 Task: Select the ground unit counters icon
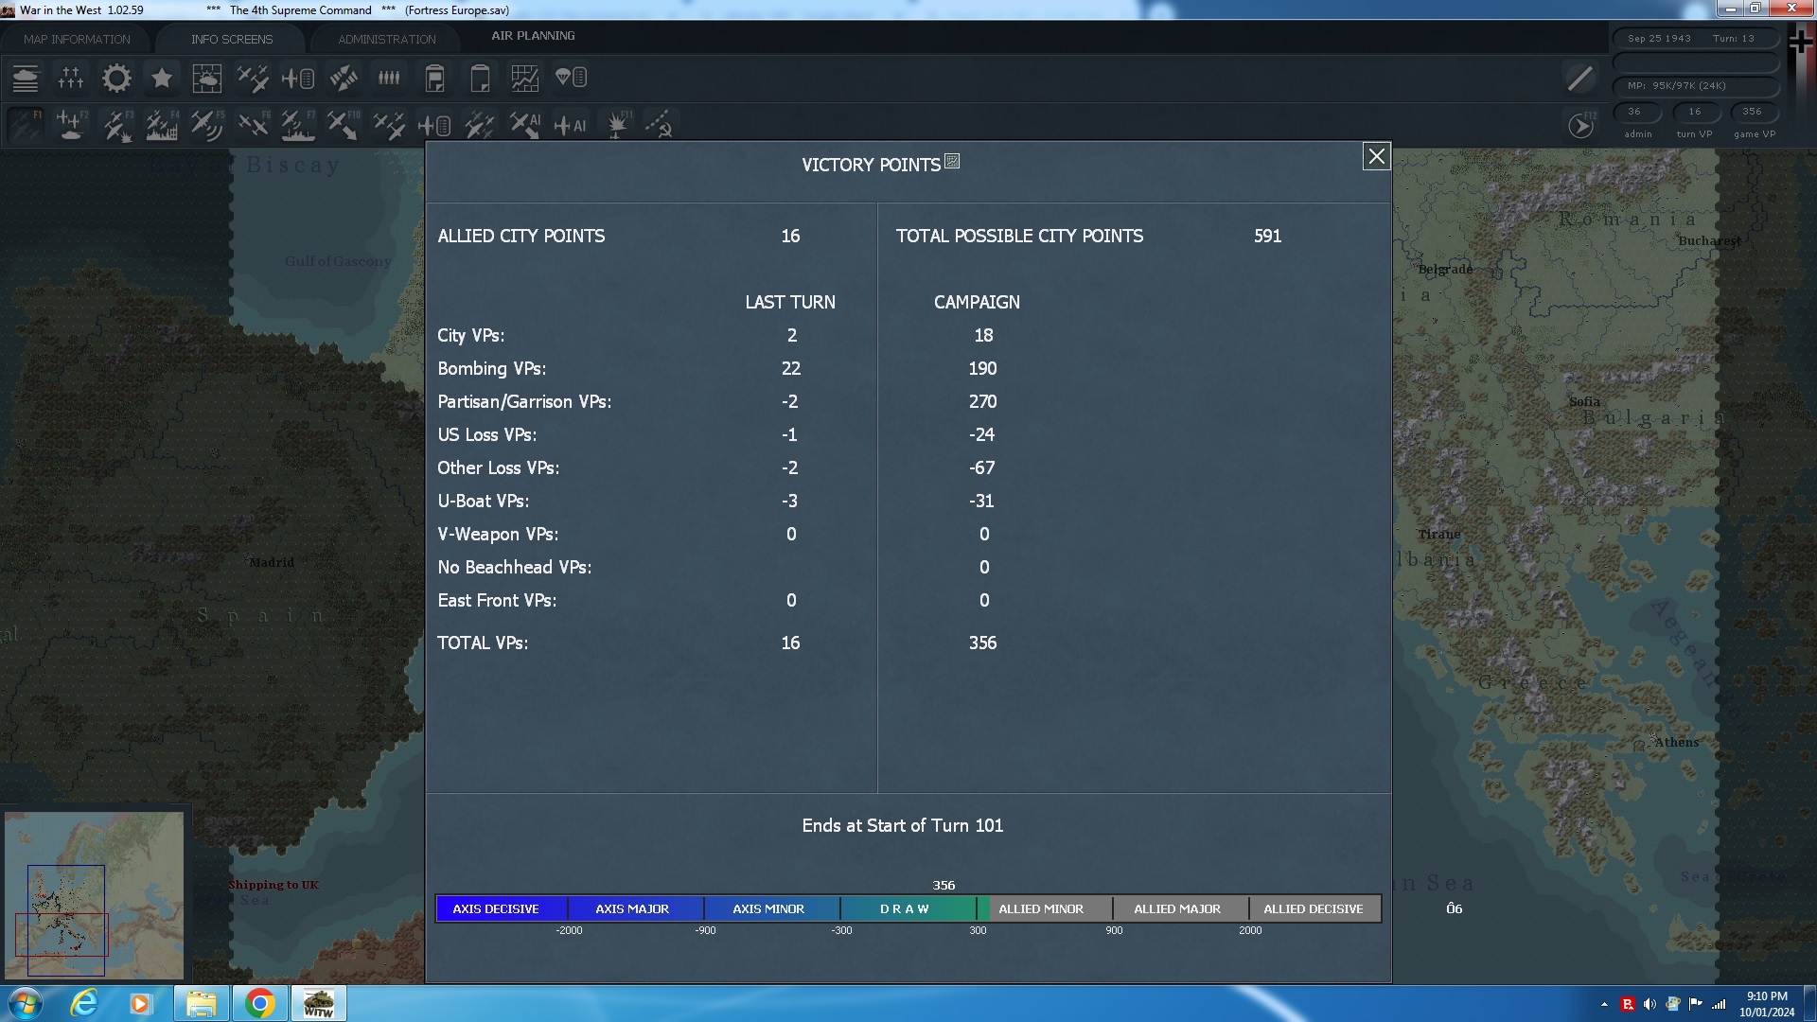[x=26, y=78]
